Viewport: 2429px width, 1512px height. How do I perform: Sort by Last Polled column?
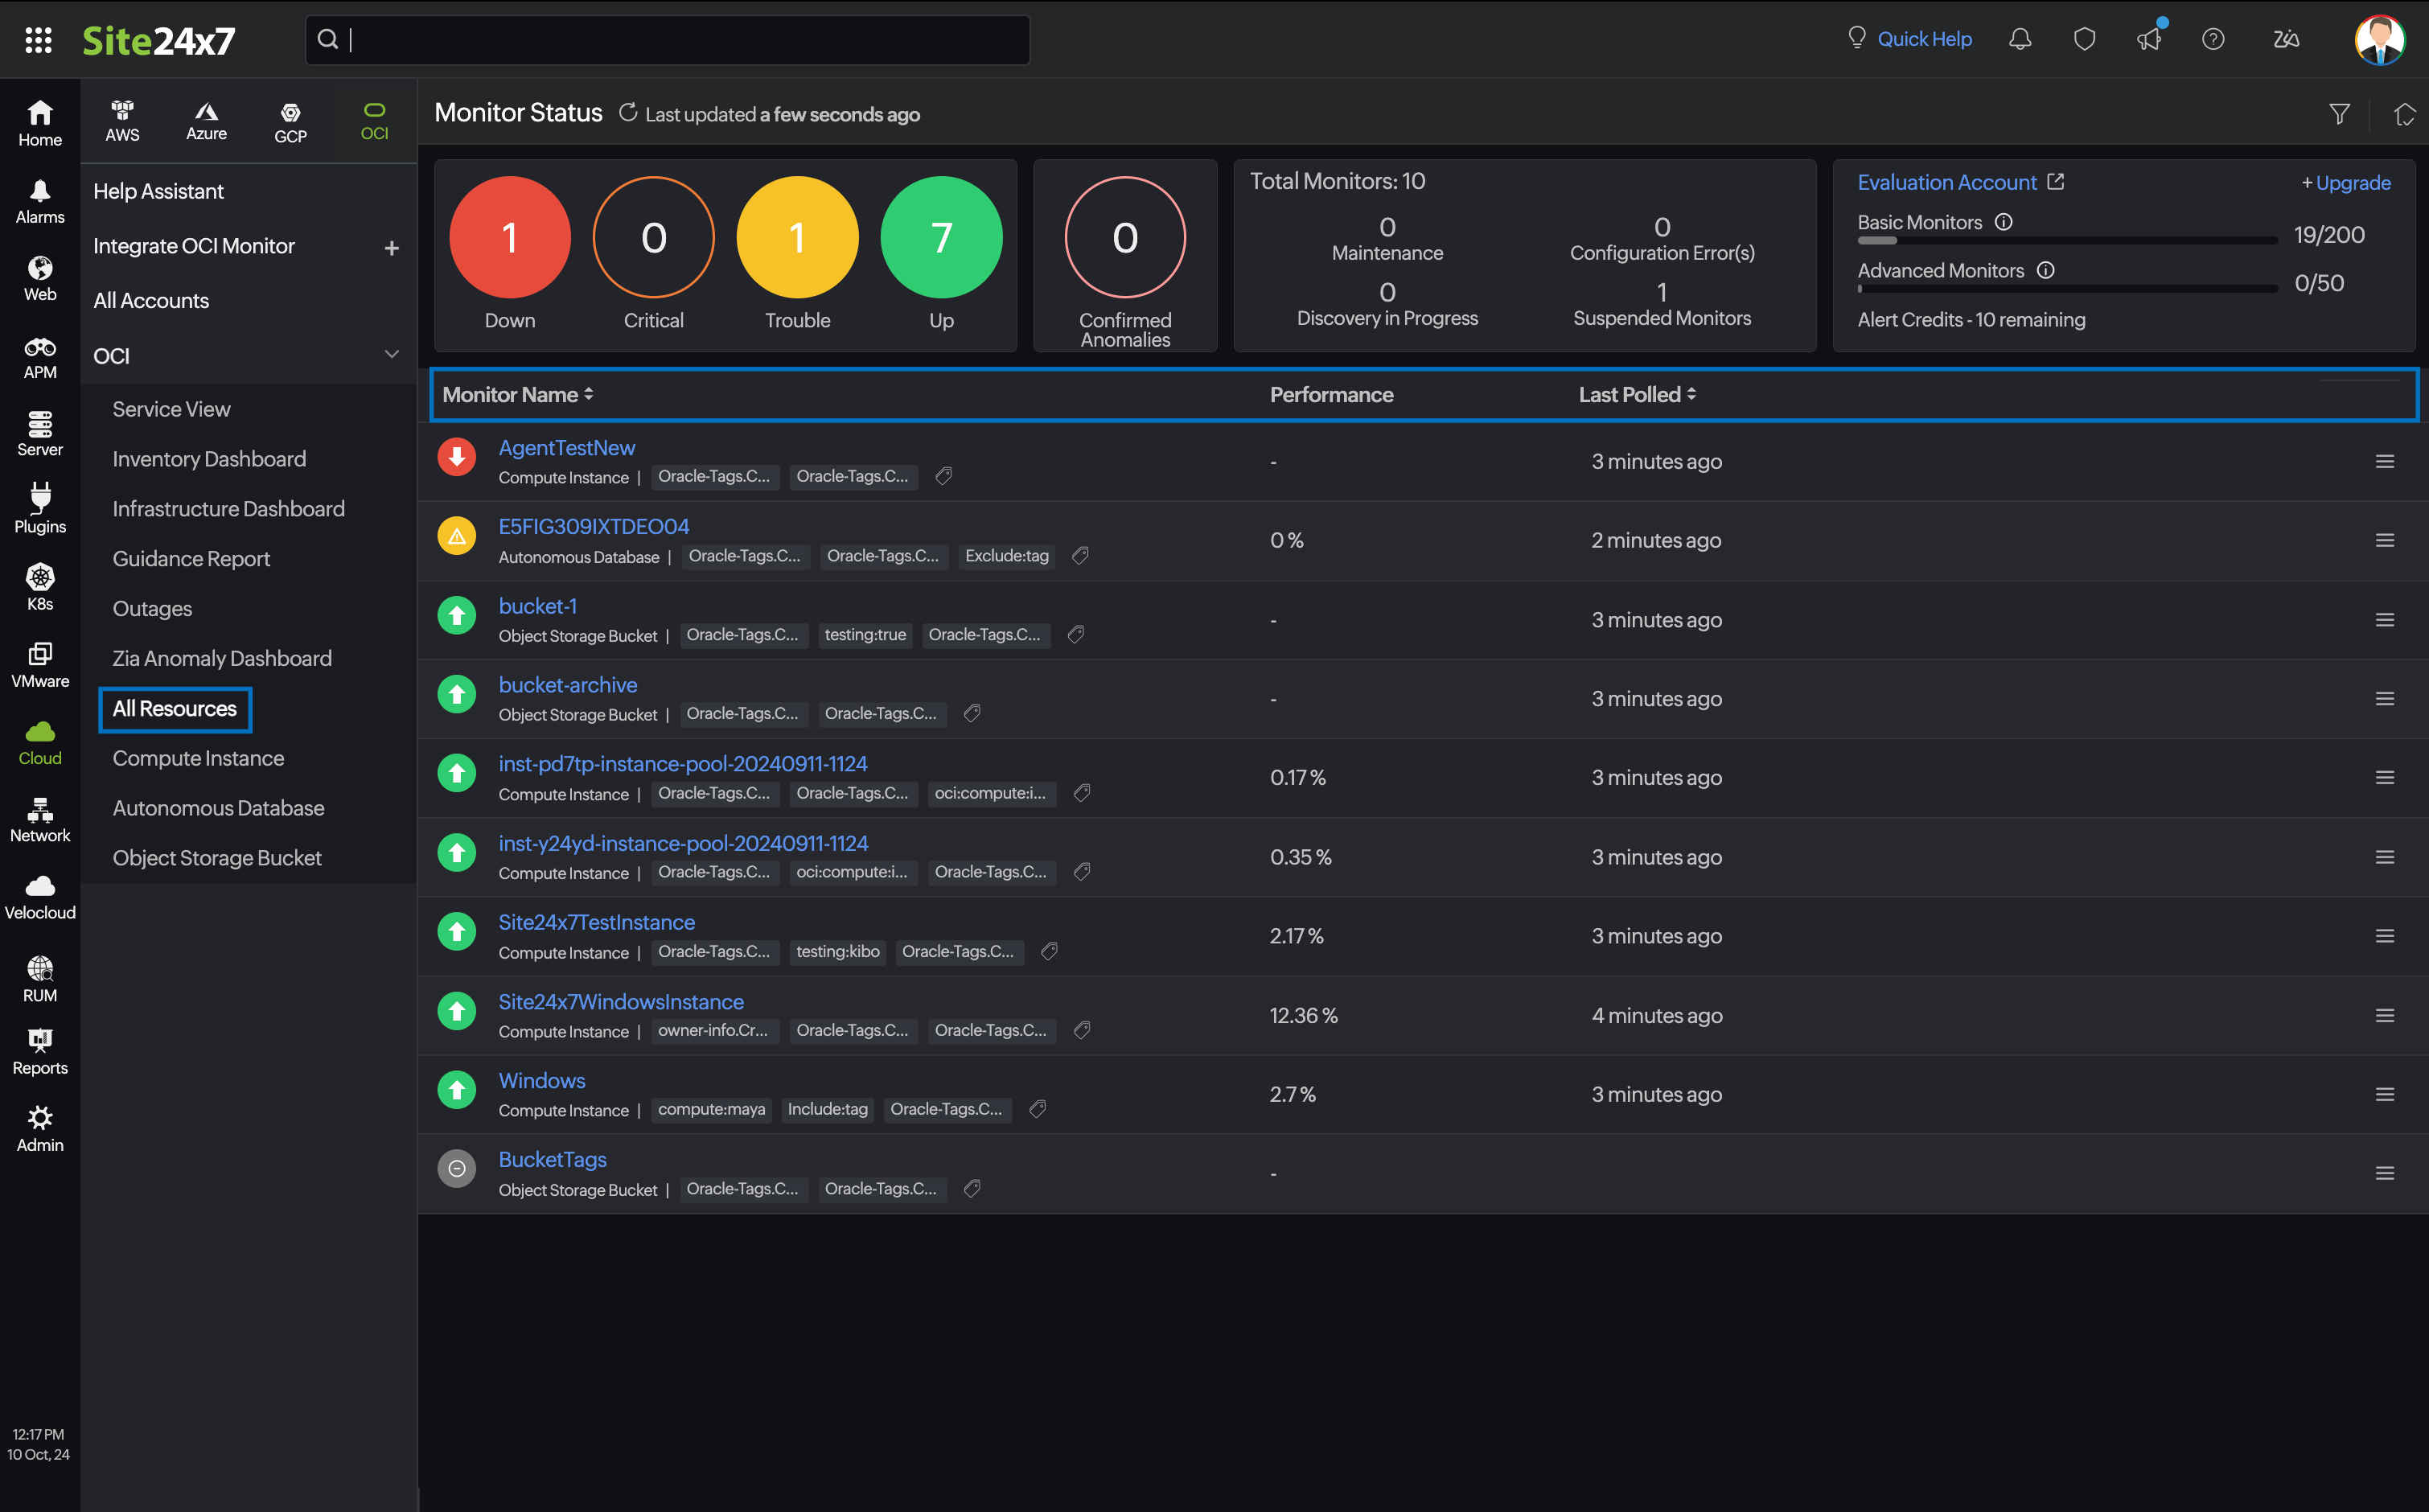pyautogui.click(x=1692, y=394)
